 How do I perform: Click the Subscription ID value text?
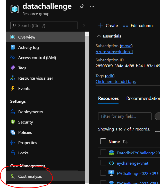[x=128, y=66]
